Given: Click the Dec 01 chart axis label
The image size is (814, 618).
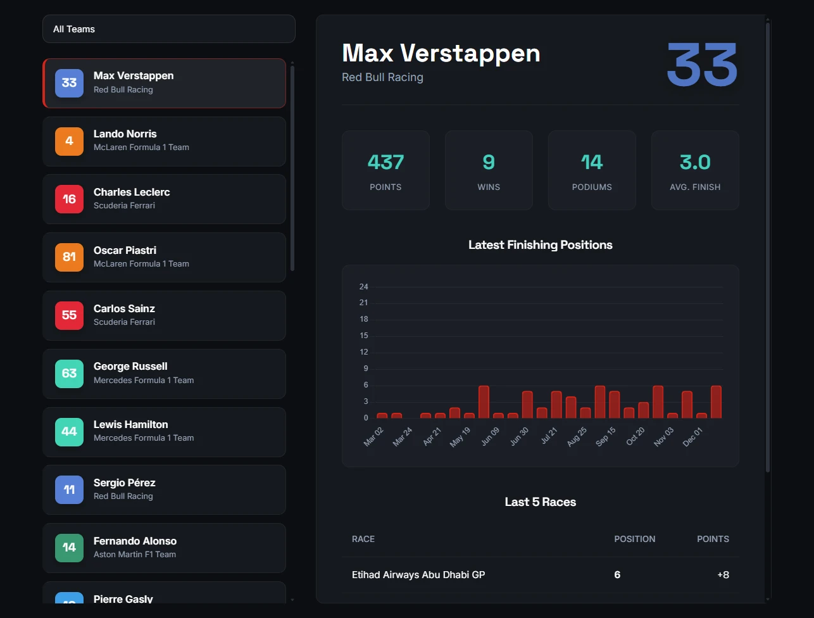Looking at the screenshot, I should coord(694,437).
